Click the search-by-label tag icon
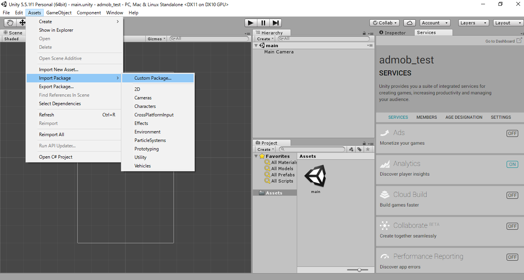Viewport: 524px width, 280px height. [x=359, y=149]
